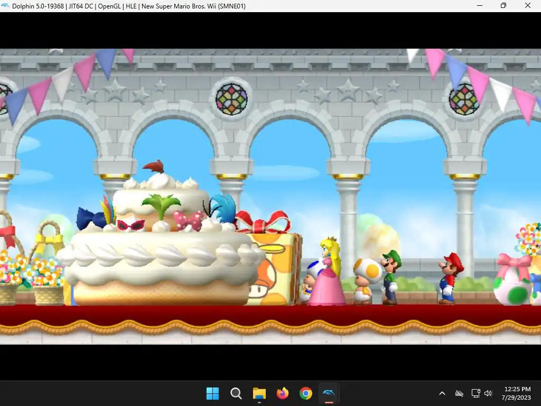Click on Mario in the red cap
The height and width of the screenshot is (406, 541).
tap(450, 278)
